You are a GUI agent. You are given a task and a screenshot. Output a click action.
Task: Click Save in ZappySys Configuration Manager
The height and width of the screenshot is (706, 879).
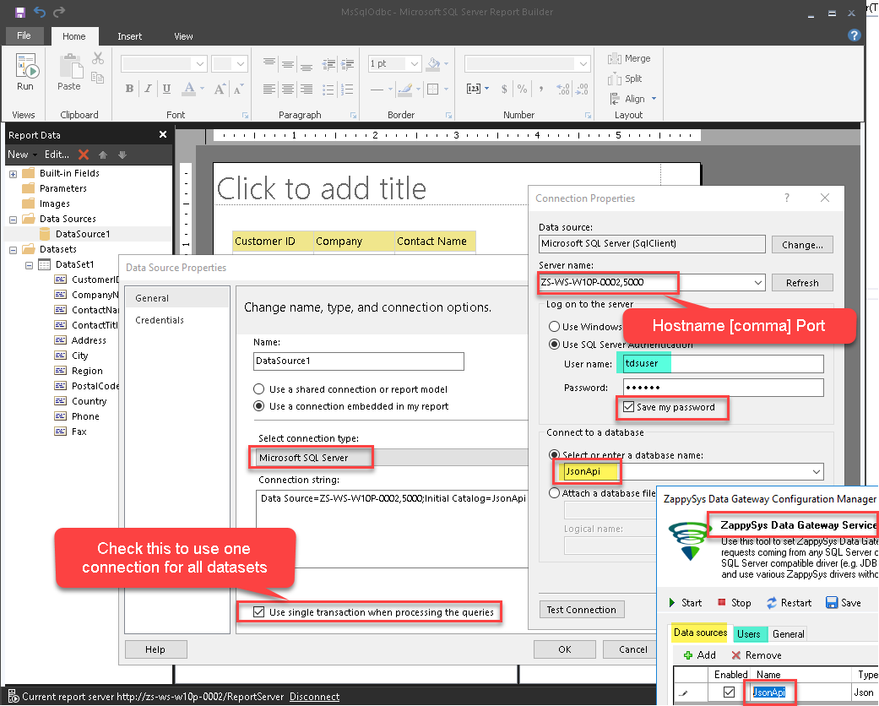click(844, 603)
